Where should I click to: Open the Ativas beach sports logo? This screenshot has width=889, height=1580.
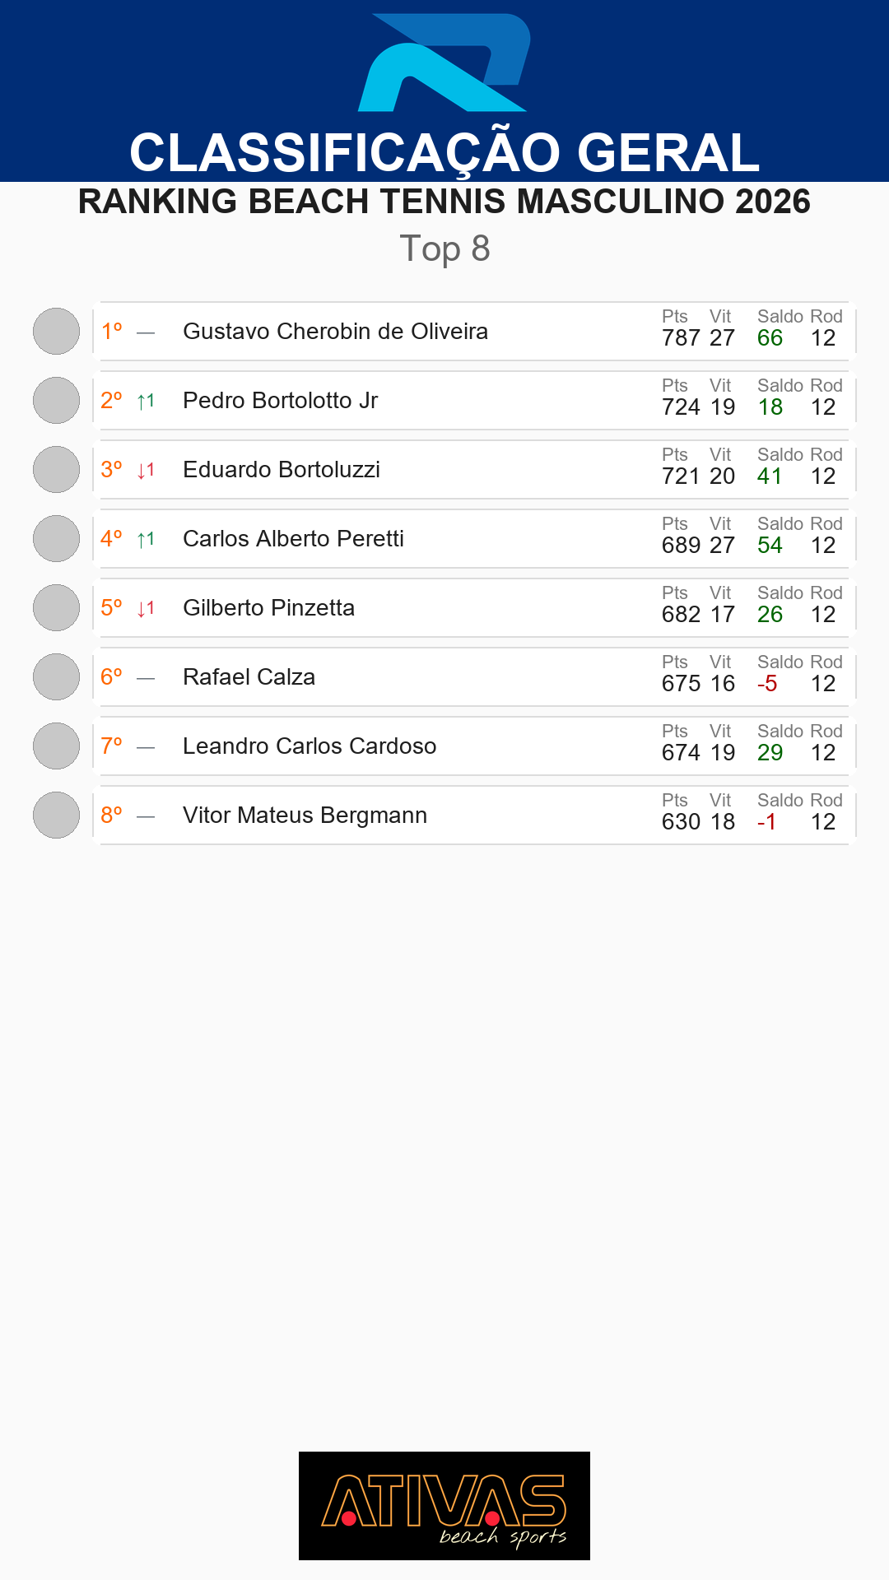click(x=444, y=1506)
